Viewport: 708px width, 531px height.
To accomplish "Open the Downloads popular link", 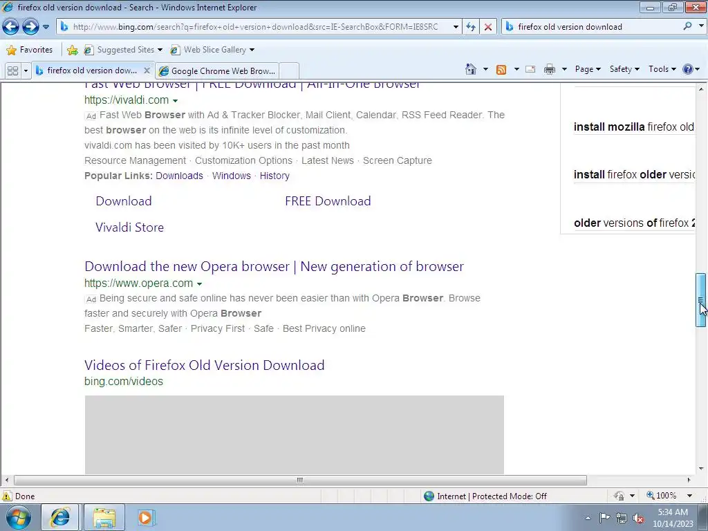I will (179, 176).
